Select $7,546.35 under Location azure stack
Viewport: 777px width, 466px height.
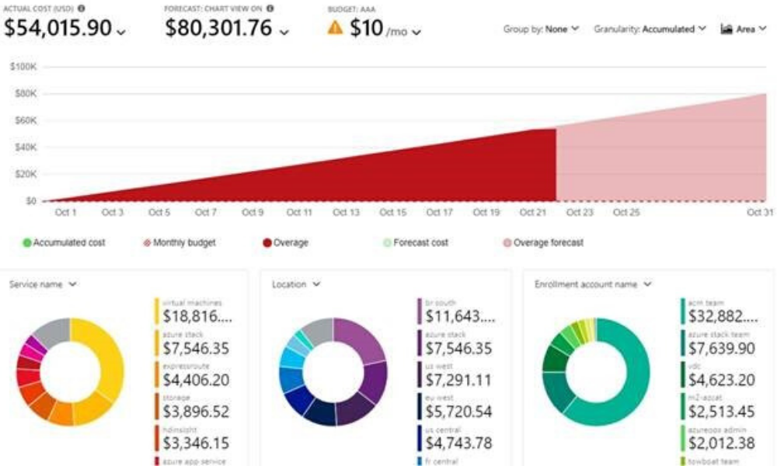(459, 348)
